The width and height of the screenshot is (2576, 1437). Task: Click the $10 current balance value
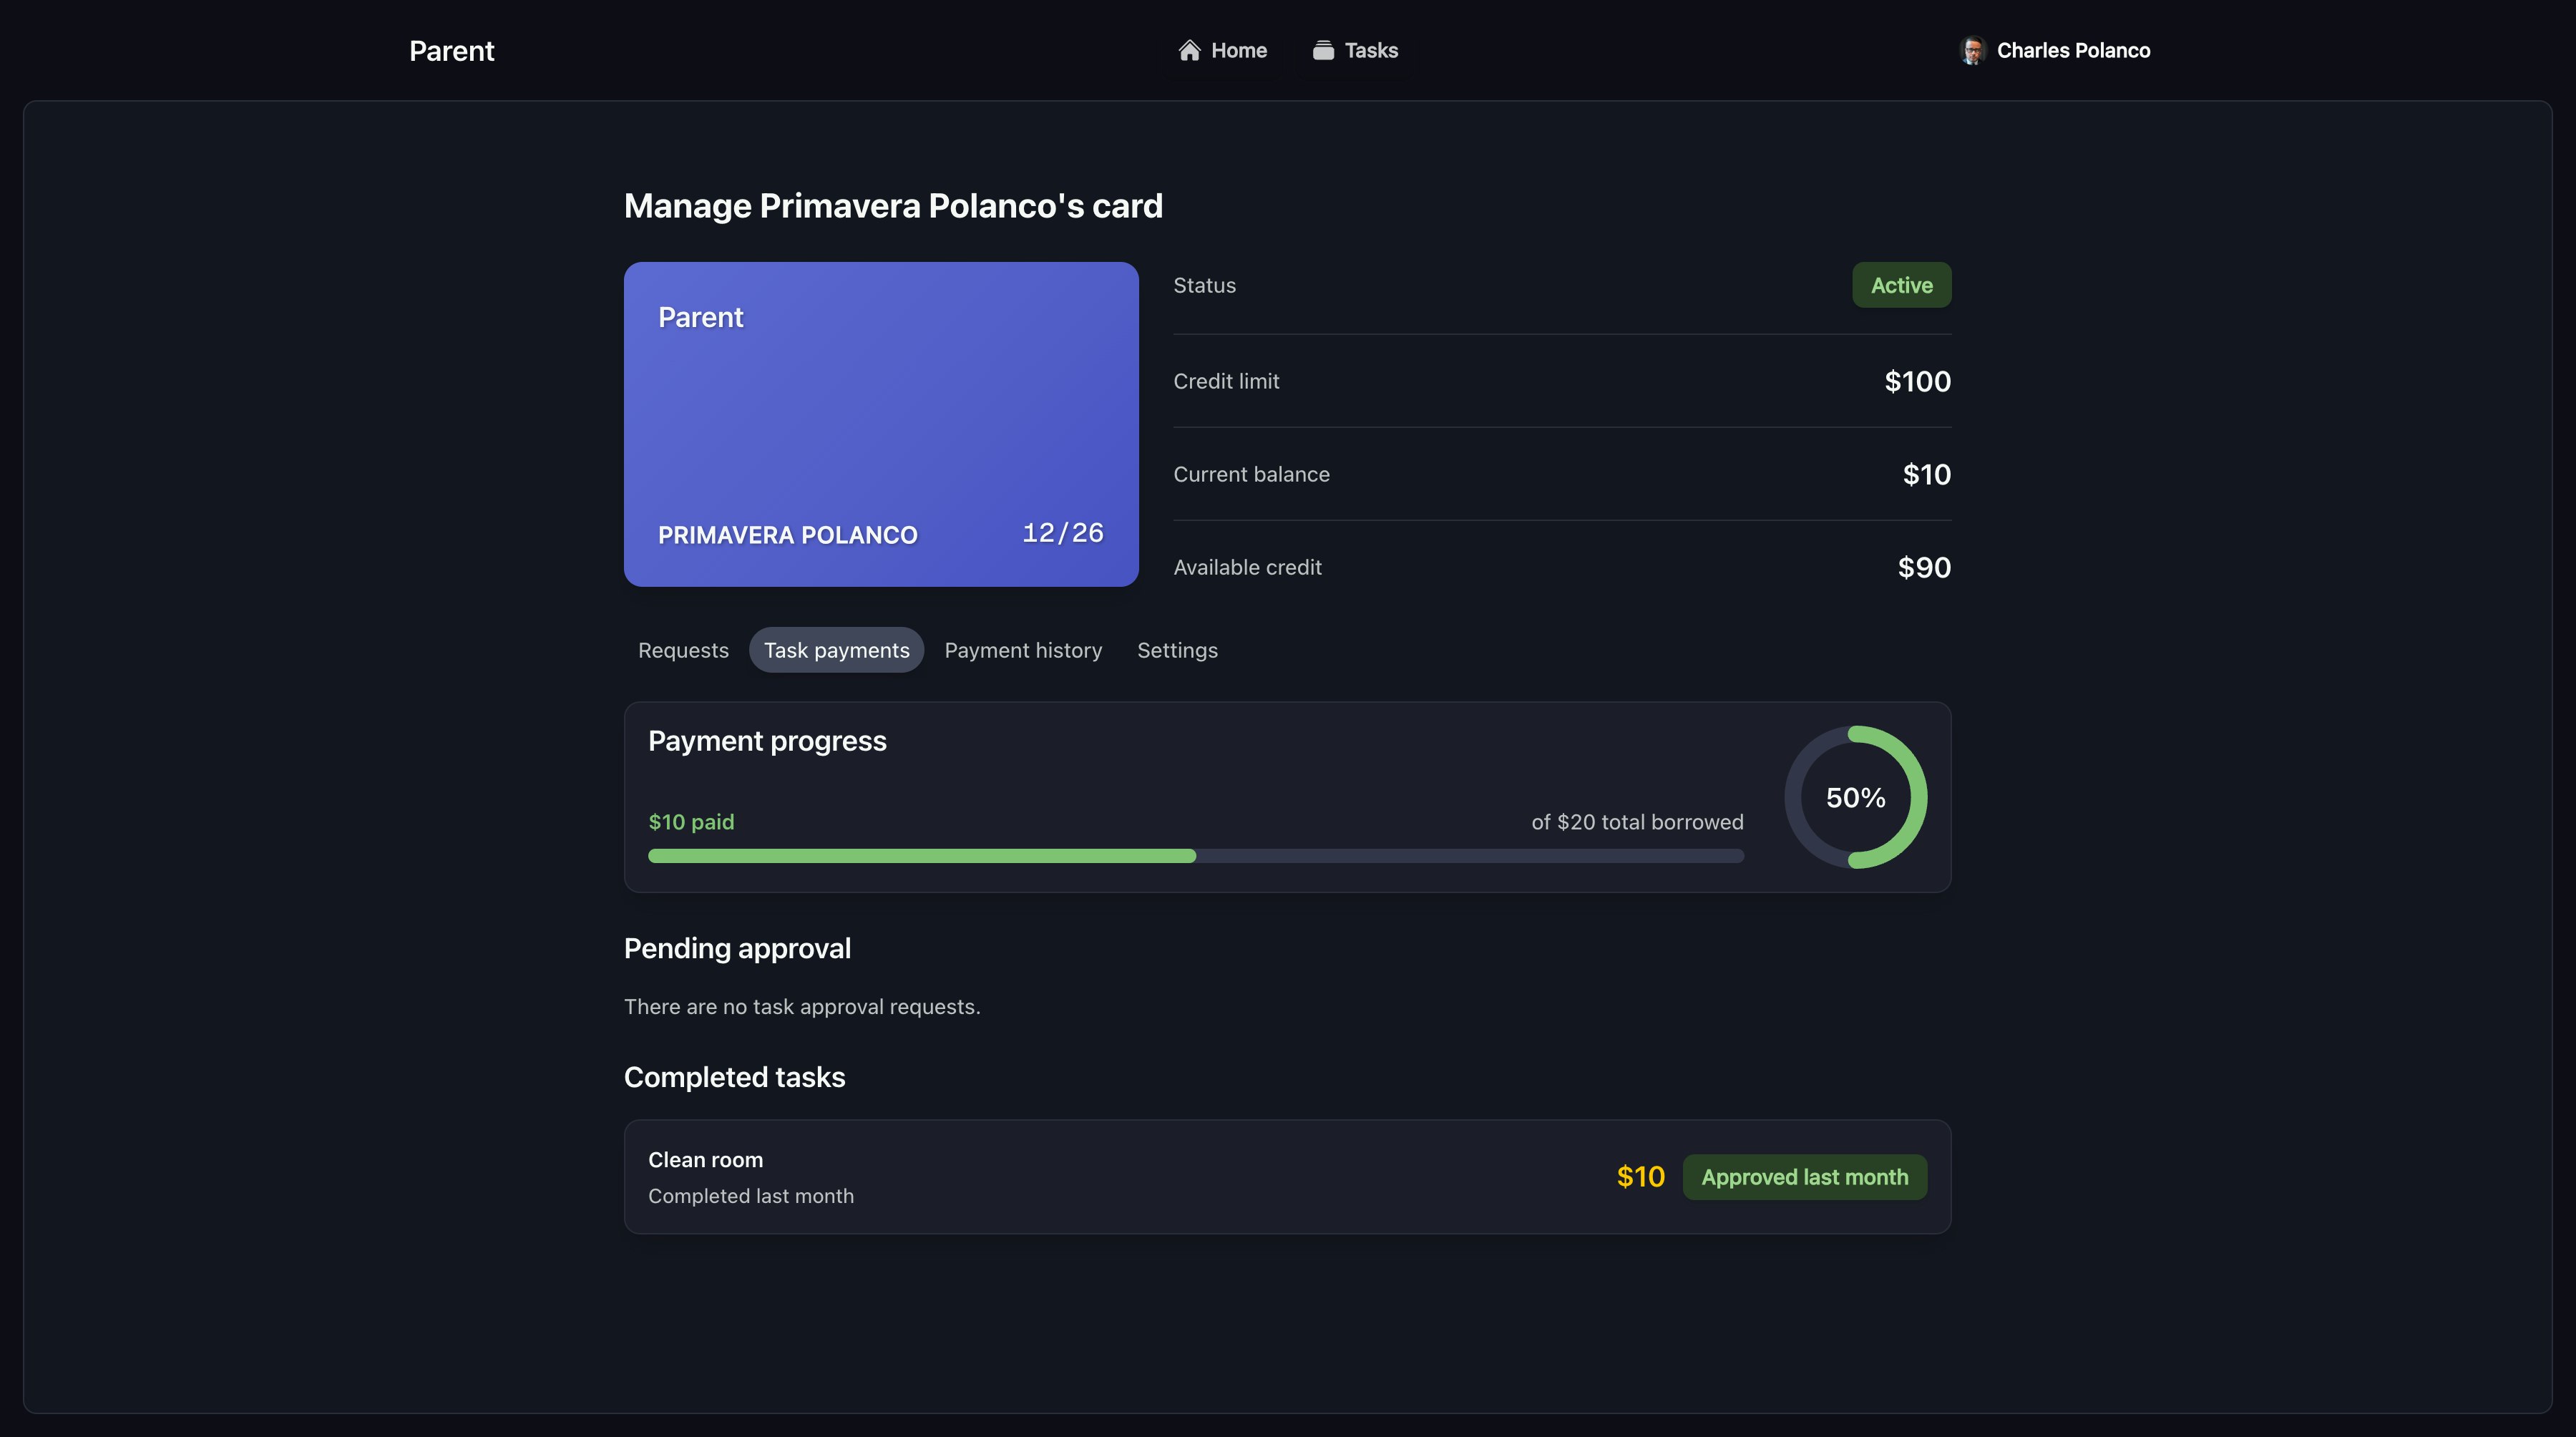1926,474
